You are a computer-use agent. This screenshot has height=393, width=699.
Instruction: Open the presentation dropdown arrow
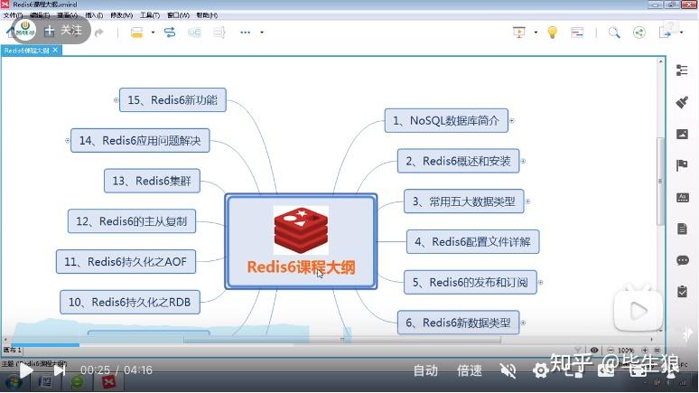pyautogui.click(x=536, y=33)
